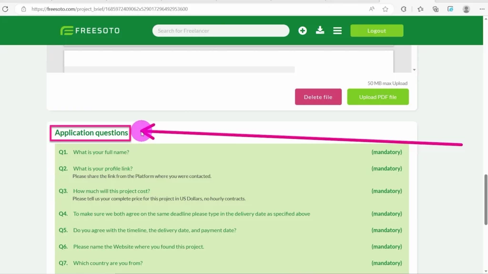Click '(mandatory)' label beside Q7

click(x=386, y=263)
